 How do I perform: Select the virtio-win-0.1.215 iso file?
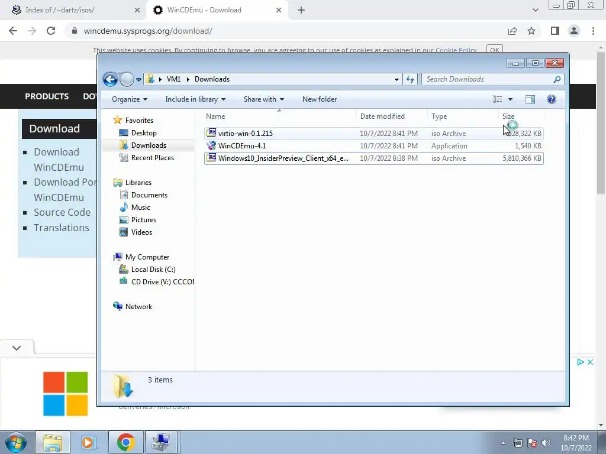[374, 134]
